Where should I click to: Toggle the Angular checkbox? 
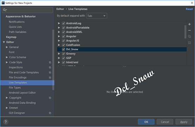pos(64,36)
